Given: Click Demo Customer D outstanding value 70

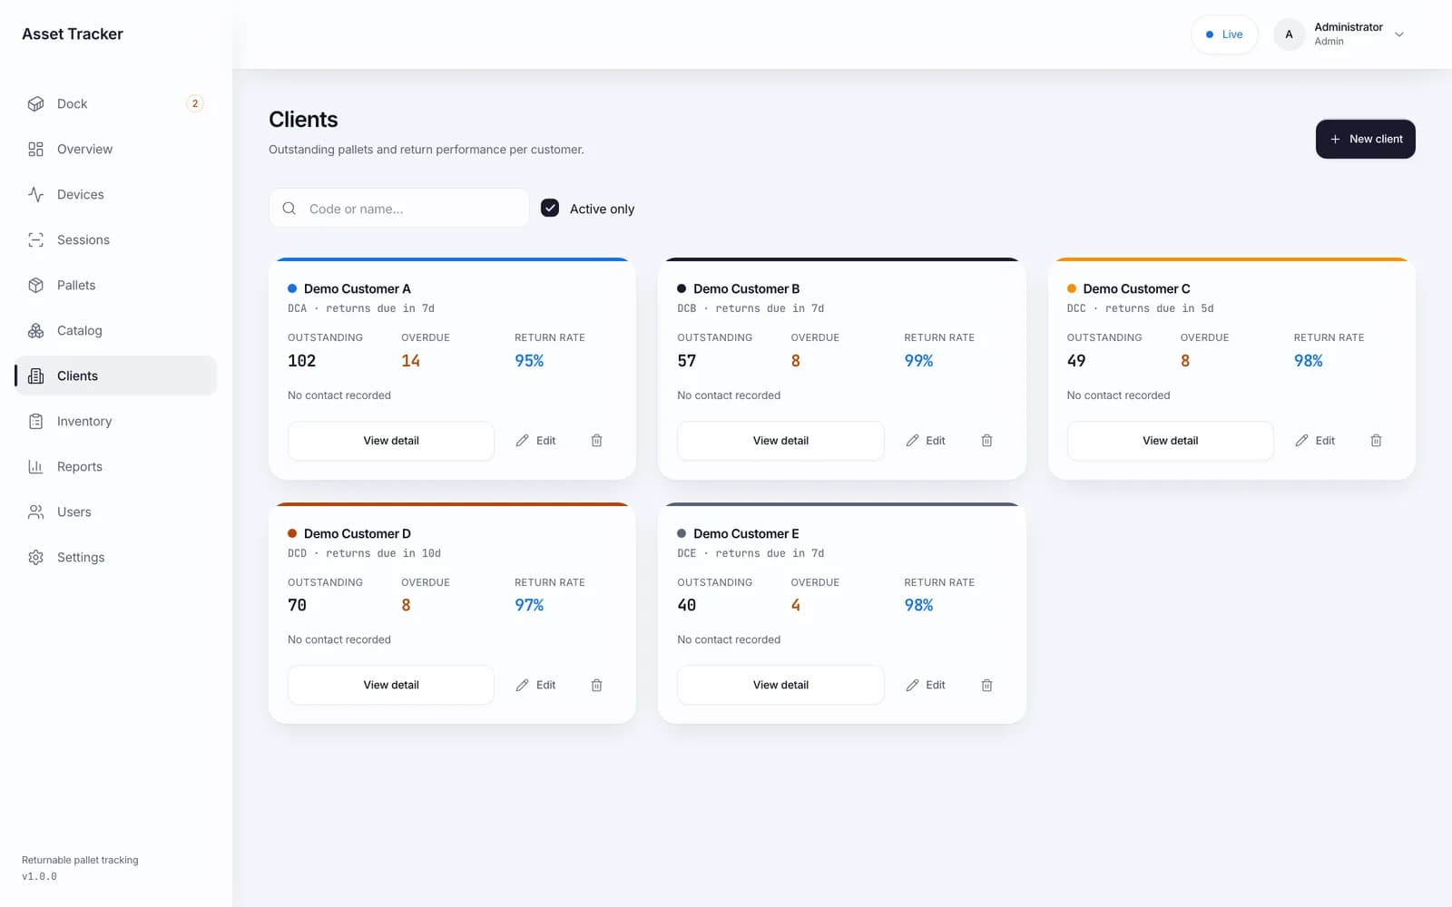Looking at the screenshot, I should [298, 605].
